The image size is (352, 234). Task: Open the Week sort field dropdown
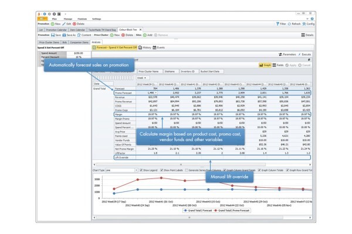coord(143,78)
